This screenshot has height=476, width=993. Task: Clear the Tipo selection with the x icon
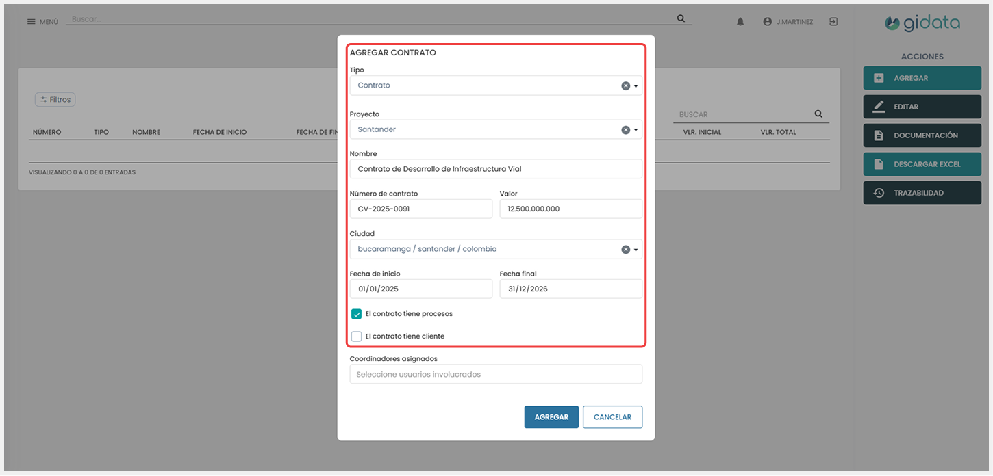pos(625,85)
